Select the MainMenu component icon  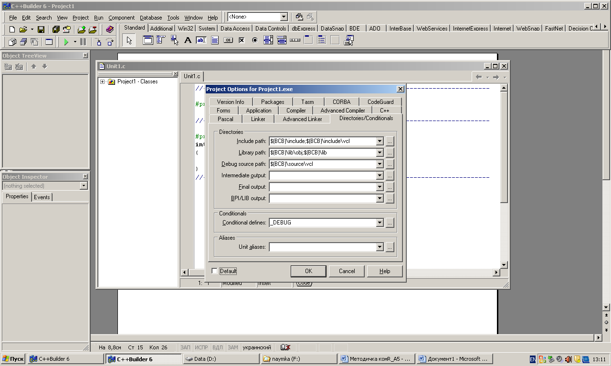pyautogui.click(x=161, y=40)
